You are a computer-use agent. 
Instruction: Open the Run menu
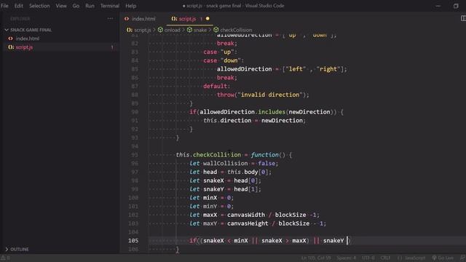click(x=90, y=6)
